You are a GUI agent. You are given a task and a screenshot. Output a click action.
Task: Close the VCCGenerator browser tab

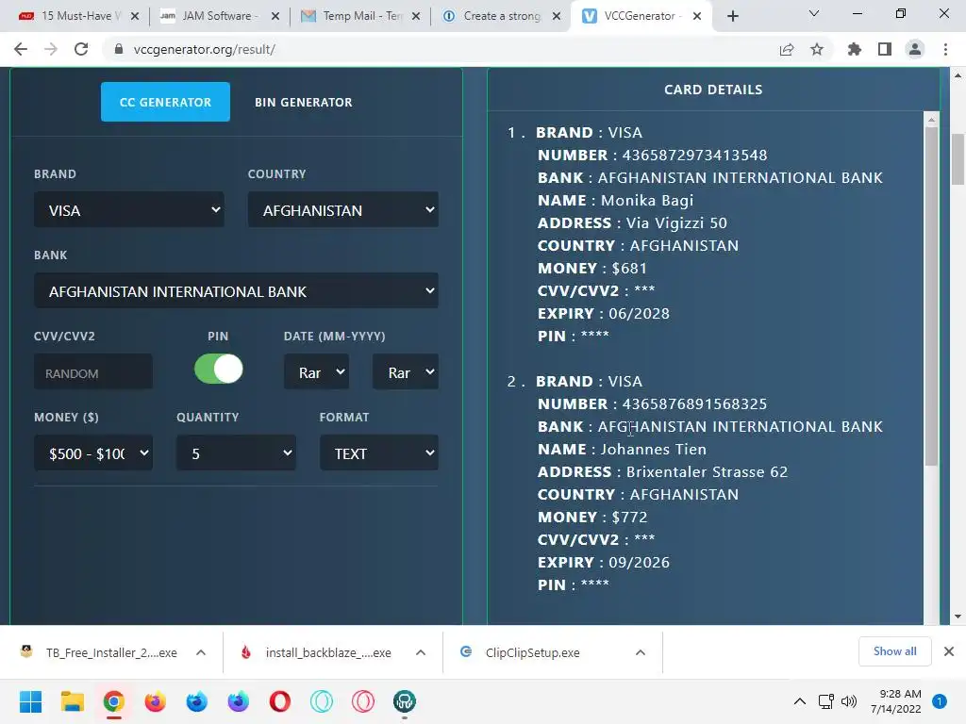point(697,16)
